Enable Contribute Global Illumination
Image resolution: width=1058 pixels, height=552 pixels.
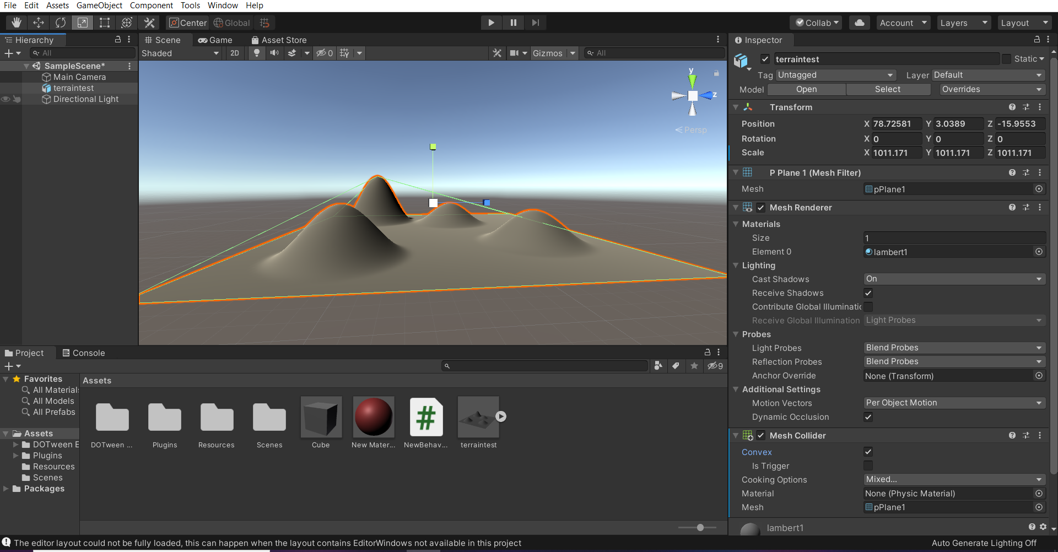(868, 307)
